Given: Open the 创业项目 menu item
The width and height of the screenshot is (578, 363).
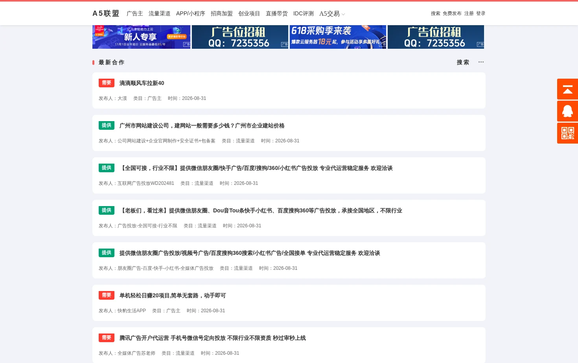Looking at the screenshot, I should pos(249,13).
